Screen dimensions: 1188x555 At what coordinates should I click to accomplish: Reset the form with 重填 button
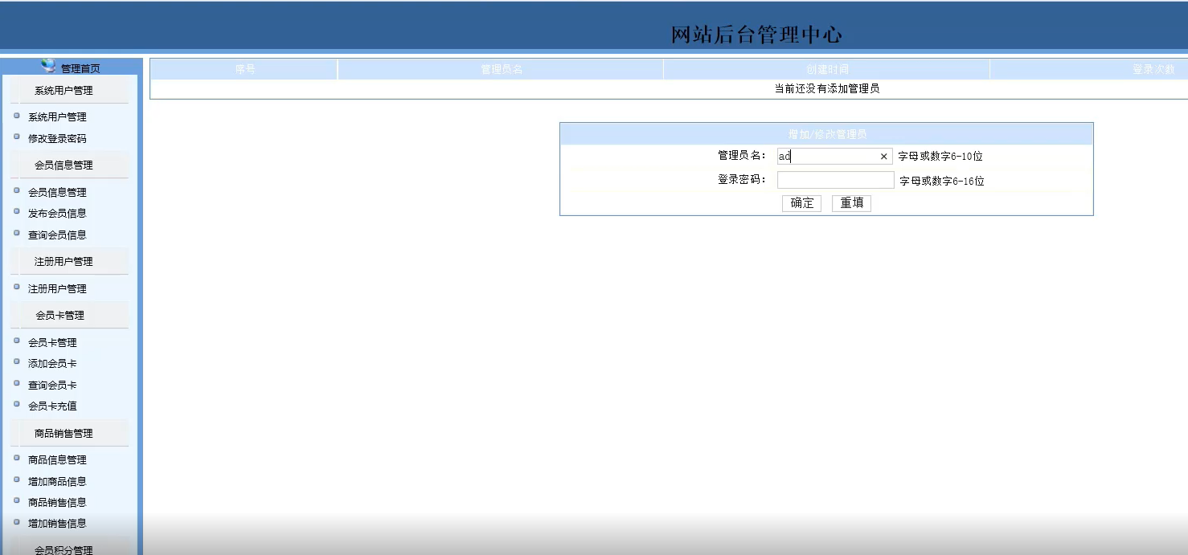point(851,203)
